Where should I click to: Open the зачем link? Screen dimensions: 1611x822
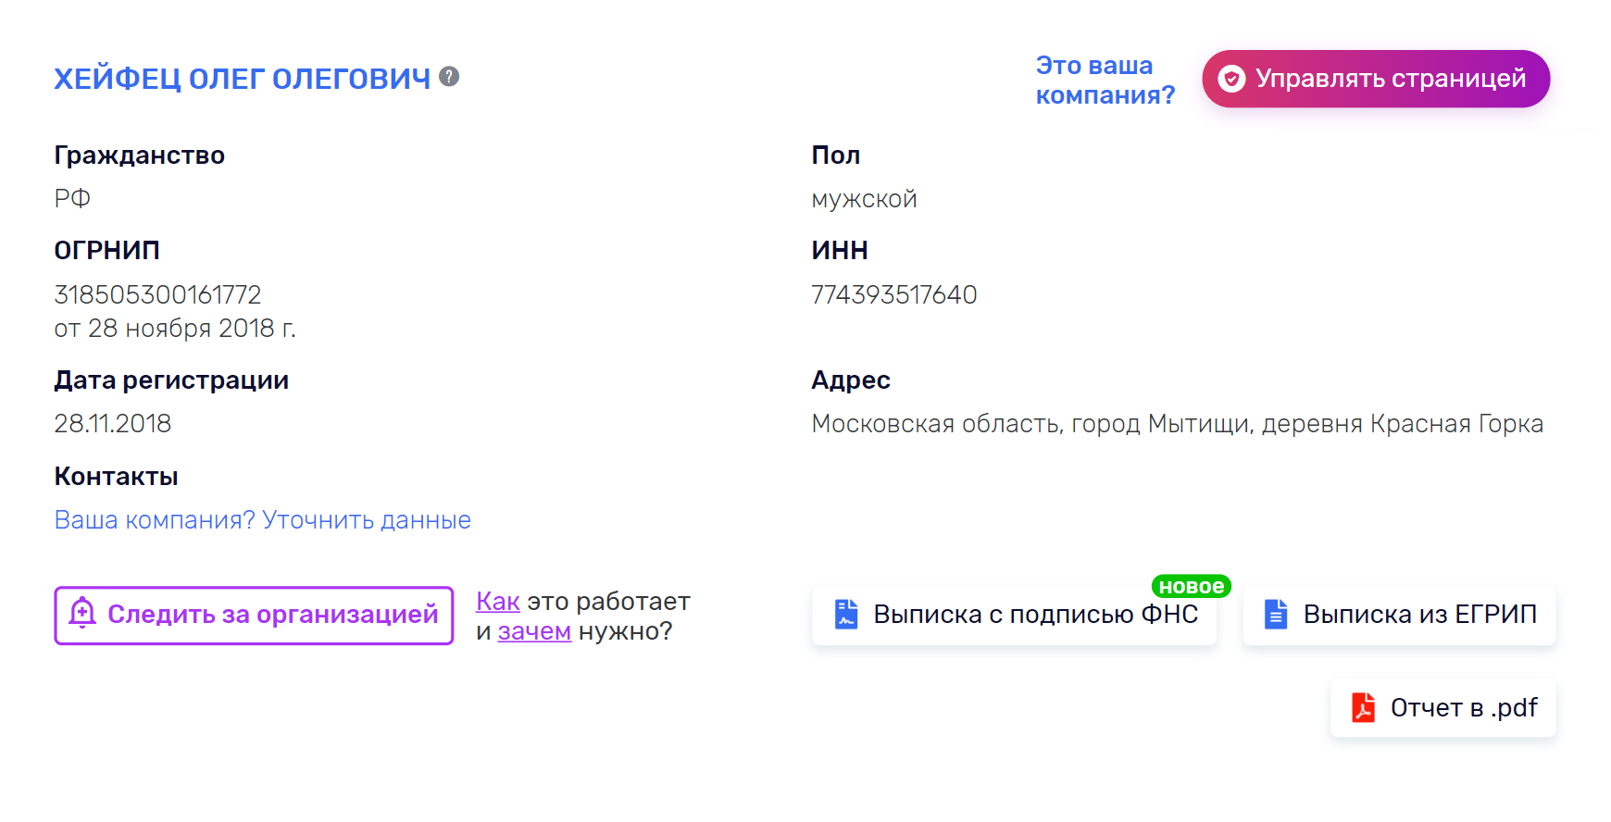534,631
